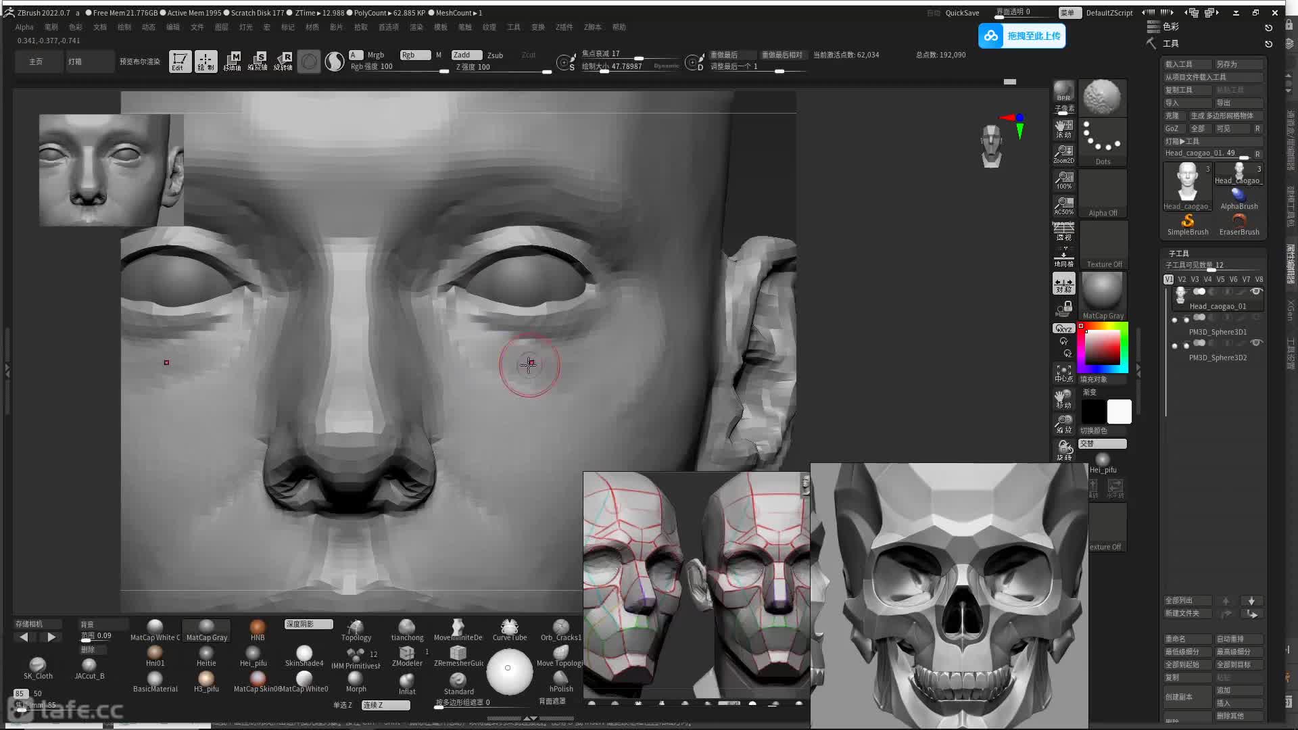Toggle the XYZ rotation mode
Image resolution: width=1298 pixels, height=730 pixels.
tap(1063, 328)
